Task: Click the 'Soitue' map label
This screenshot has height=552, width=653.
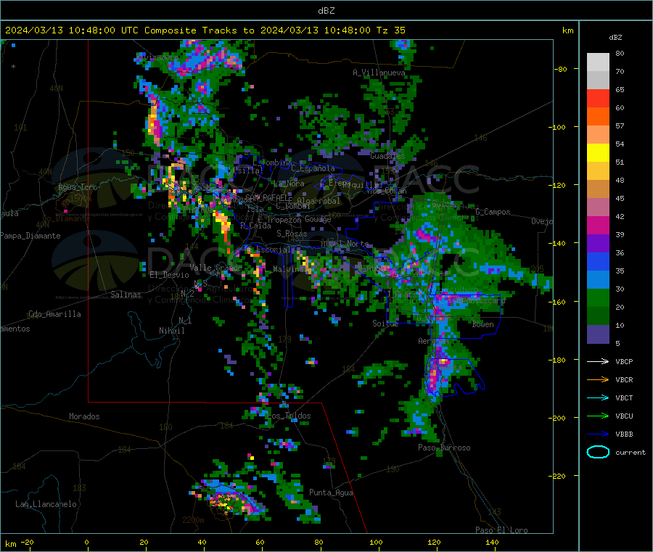Action: (x=386, y=324)
